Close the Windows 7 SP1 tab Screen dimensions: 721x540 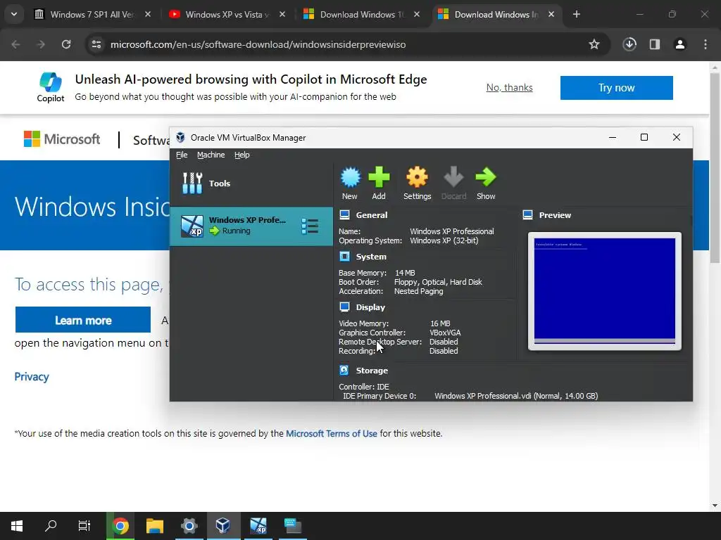click(148, 15)
